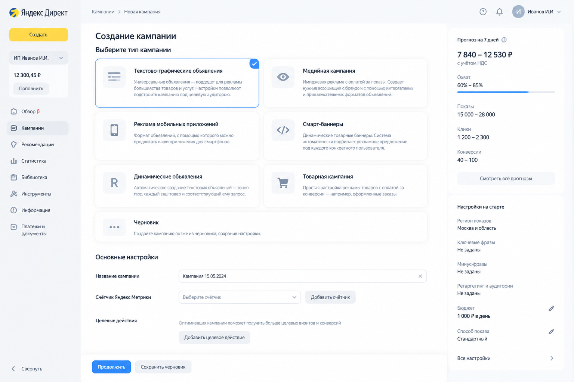Image resolution: width=574 pixels, height=382 pixels.
Task: Click the Статистика bar chart icon
Action: (x=14, y=161)
